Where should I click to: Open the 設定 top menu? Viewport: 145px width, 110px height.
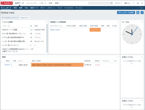pos(51,3)
